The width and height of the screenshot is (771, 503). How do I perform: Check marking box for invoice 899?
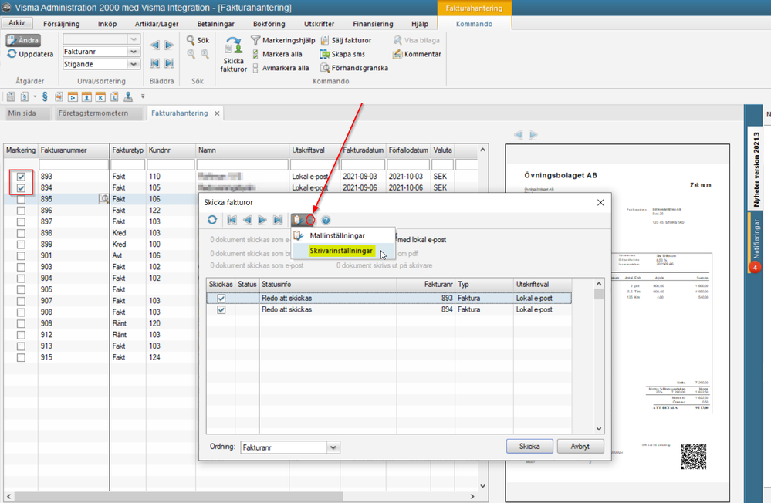[x=21, y=245]
